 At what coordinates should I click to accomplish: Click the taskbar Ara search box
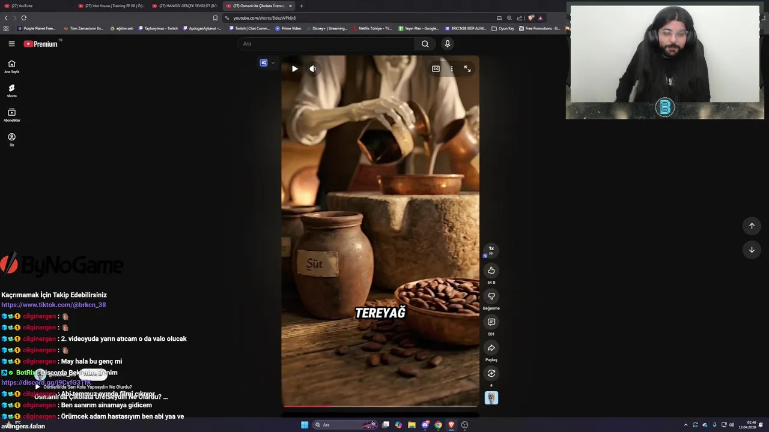pos(345,425)
